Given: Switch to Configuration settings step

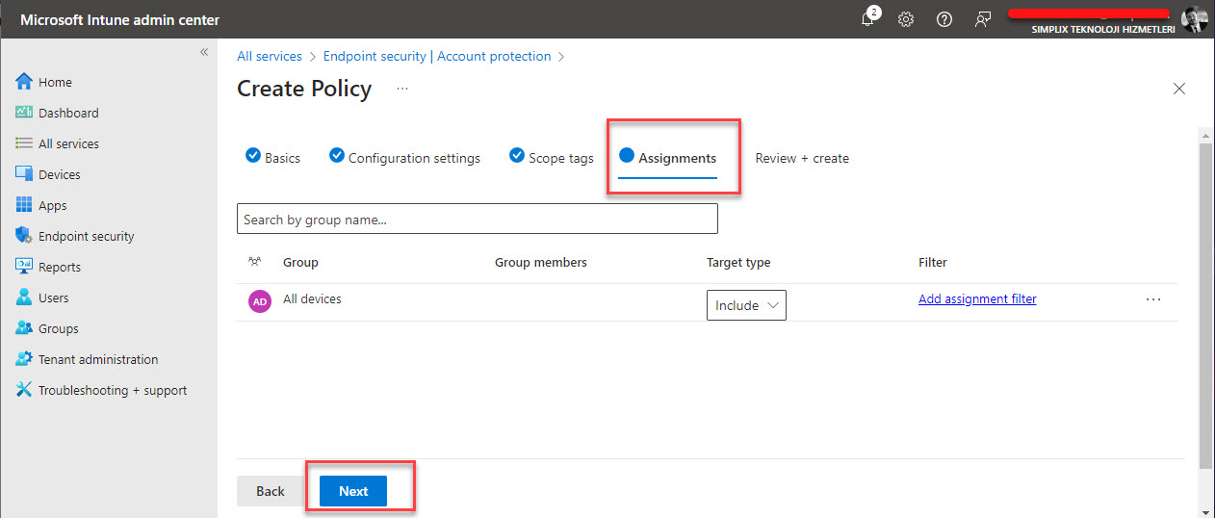Looking at the screenshot, I should click(x=413, y=158).
